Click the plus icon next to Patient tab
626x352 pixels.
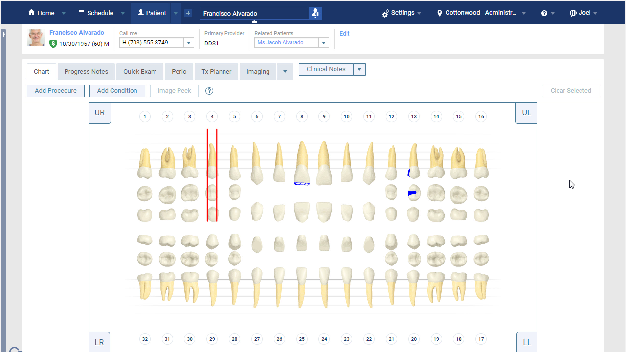[x=188, y=13]
